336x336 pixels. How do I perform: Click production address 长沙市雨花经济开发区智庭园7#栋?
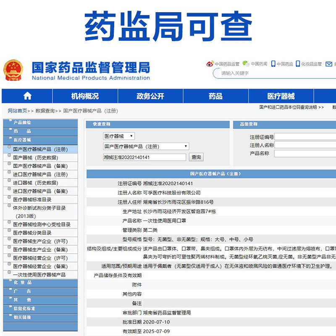coord(179,212)
